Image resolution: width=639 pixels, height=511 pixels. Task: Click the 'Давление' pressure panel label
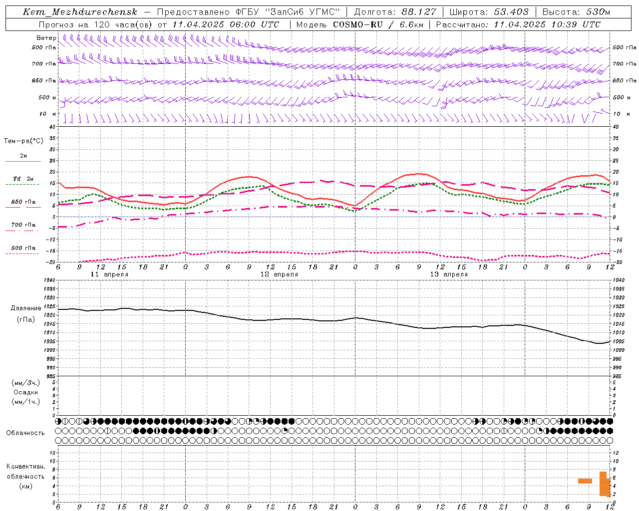26,308
